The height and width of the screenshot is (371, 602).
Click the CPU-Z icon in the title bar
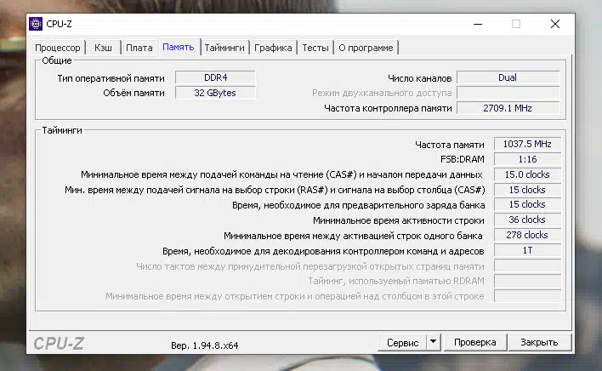[36, 24]
